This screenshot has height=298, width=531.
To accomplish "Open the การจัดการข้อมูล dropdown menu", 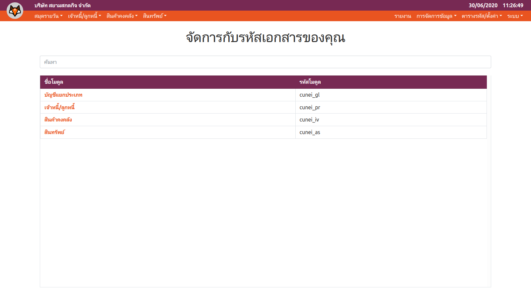I will pyautogui.click(x=436, y=16).
